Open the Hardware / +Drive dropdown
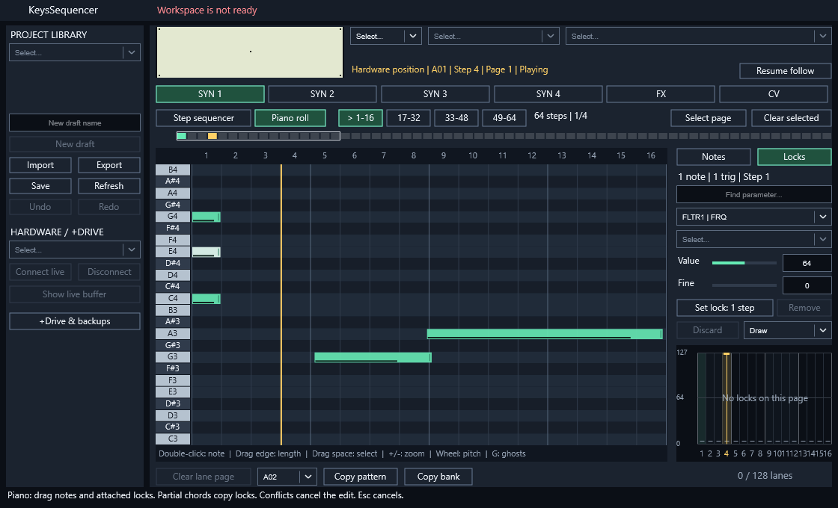Viewport: 838px width, 508px height. (75, 250)
